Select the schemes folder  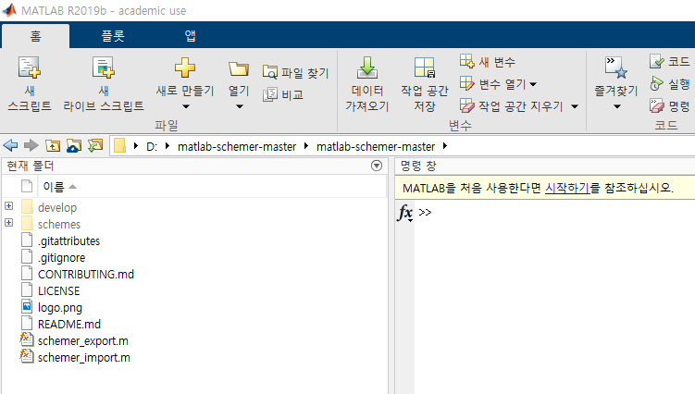point(59,224)
